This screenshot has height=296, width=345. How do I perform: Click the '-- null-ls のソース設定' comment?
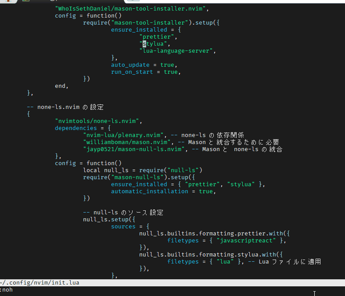[123, 213]
